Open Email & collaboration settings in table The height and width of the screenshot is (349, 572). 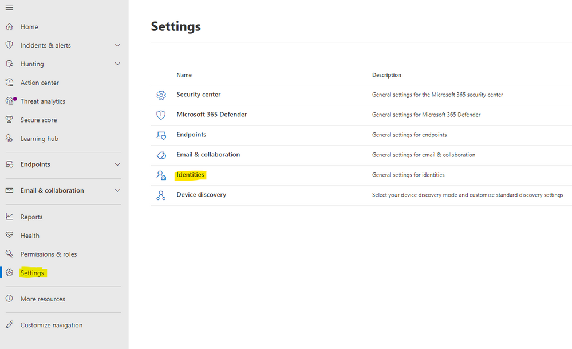point(208,154)
